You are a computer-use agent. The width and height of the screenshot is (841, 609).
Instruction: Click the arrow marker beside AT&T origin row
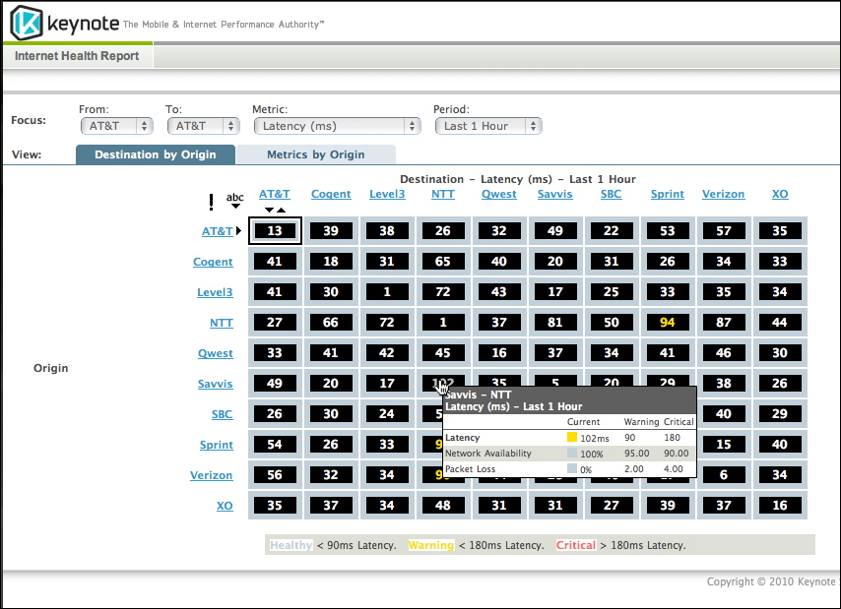click(238, 231)
